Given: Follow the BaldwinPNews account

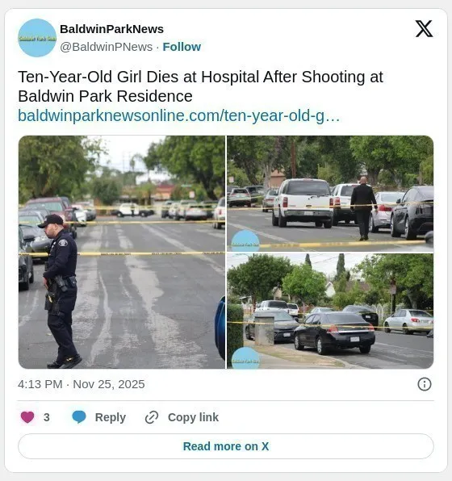Looking at the screenshot, I should click(x=182, y=47).
